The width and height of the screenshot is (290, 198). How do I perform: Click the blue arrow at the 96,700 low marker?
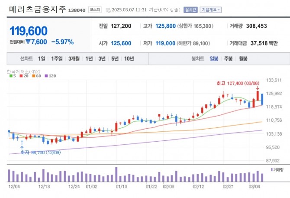coord(22,148)
